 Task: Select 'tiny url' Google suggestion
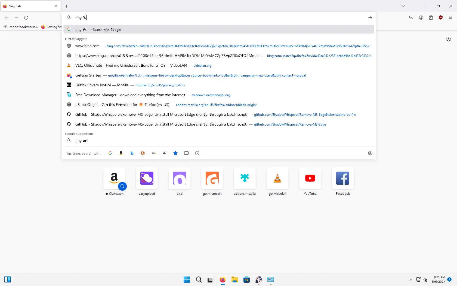tap(219, 141)
